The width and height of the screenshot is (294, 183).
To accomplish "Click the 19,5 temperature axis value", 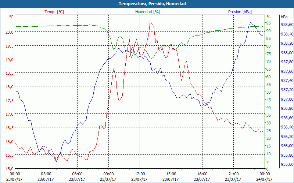I will tap(10, 46).
